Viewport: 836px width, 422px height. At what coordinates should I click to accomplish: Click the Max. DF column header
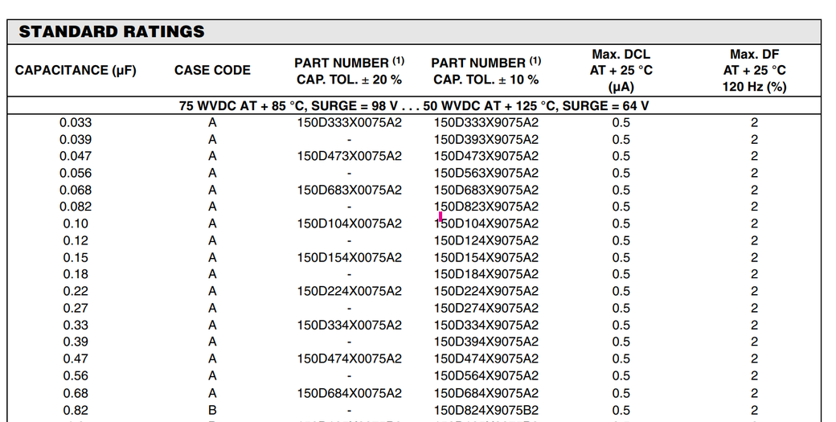click(x=754, y=71)
